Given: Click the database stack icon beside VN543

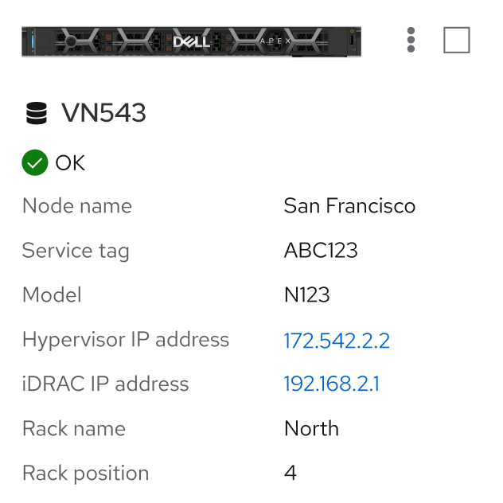Looking at the screenshot, I should tap(36, 114).
